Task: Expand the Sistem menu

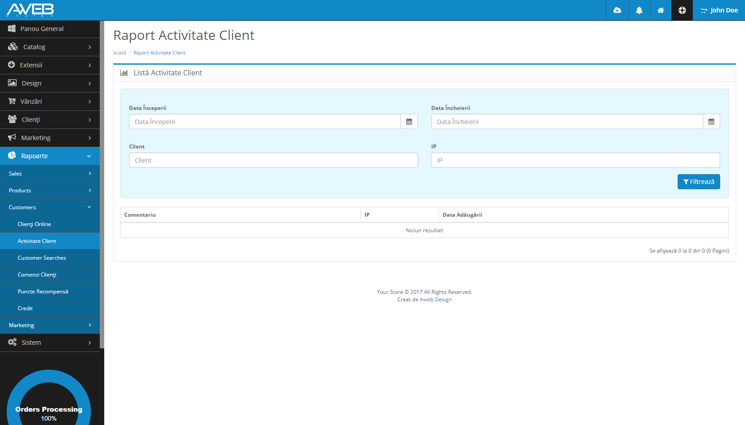Action: click(x=50, y=343)
